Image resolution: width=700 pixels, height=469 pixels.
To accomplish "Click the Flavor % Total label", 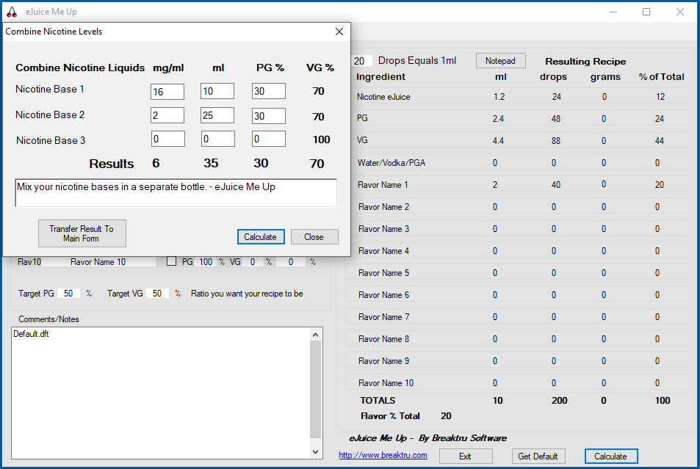I will [x=390, y=416].
